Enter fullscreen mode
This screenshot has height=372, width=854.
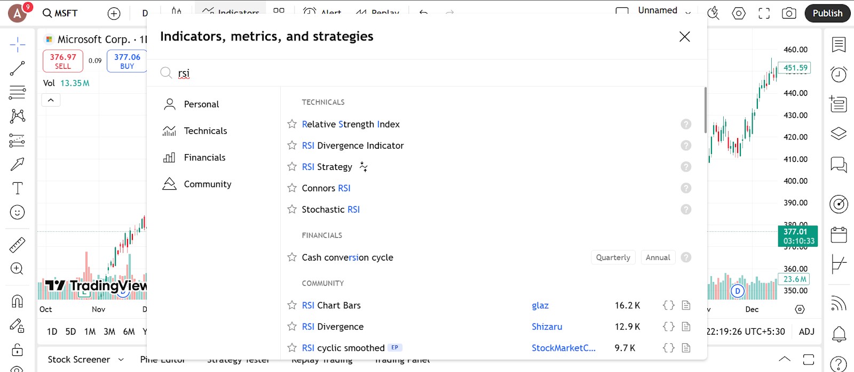tap(764, 13)
